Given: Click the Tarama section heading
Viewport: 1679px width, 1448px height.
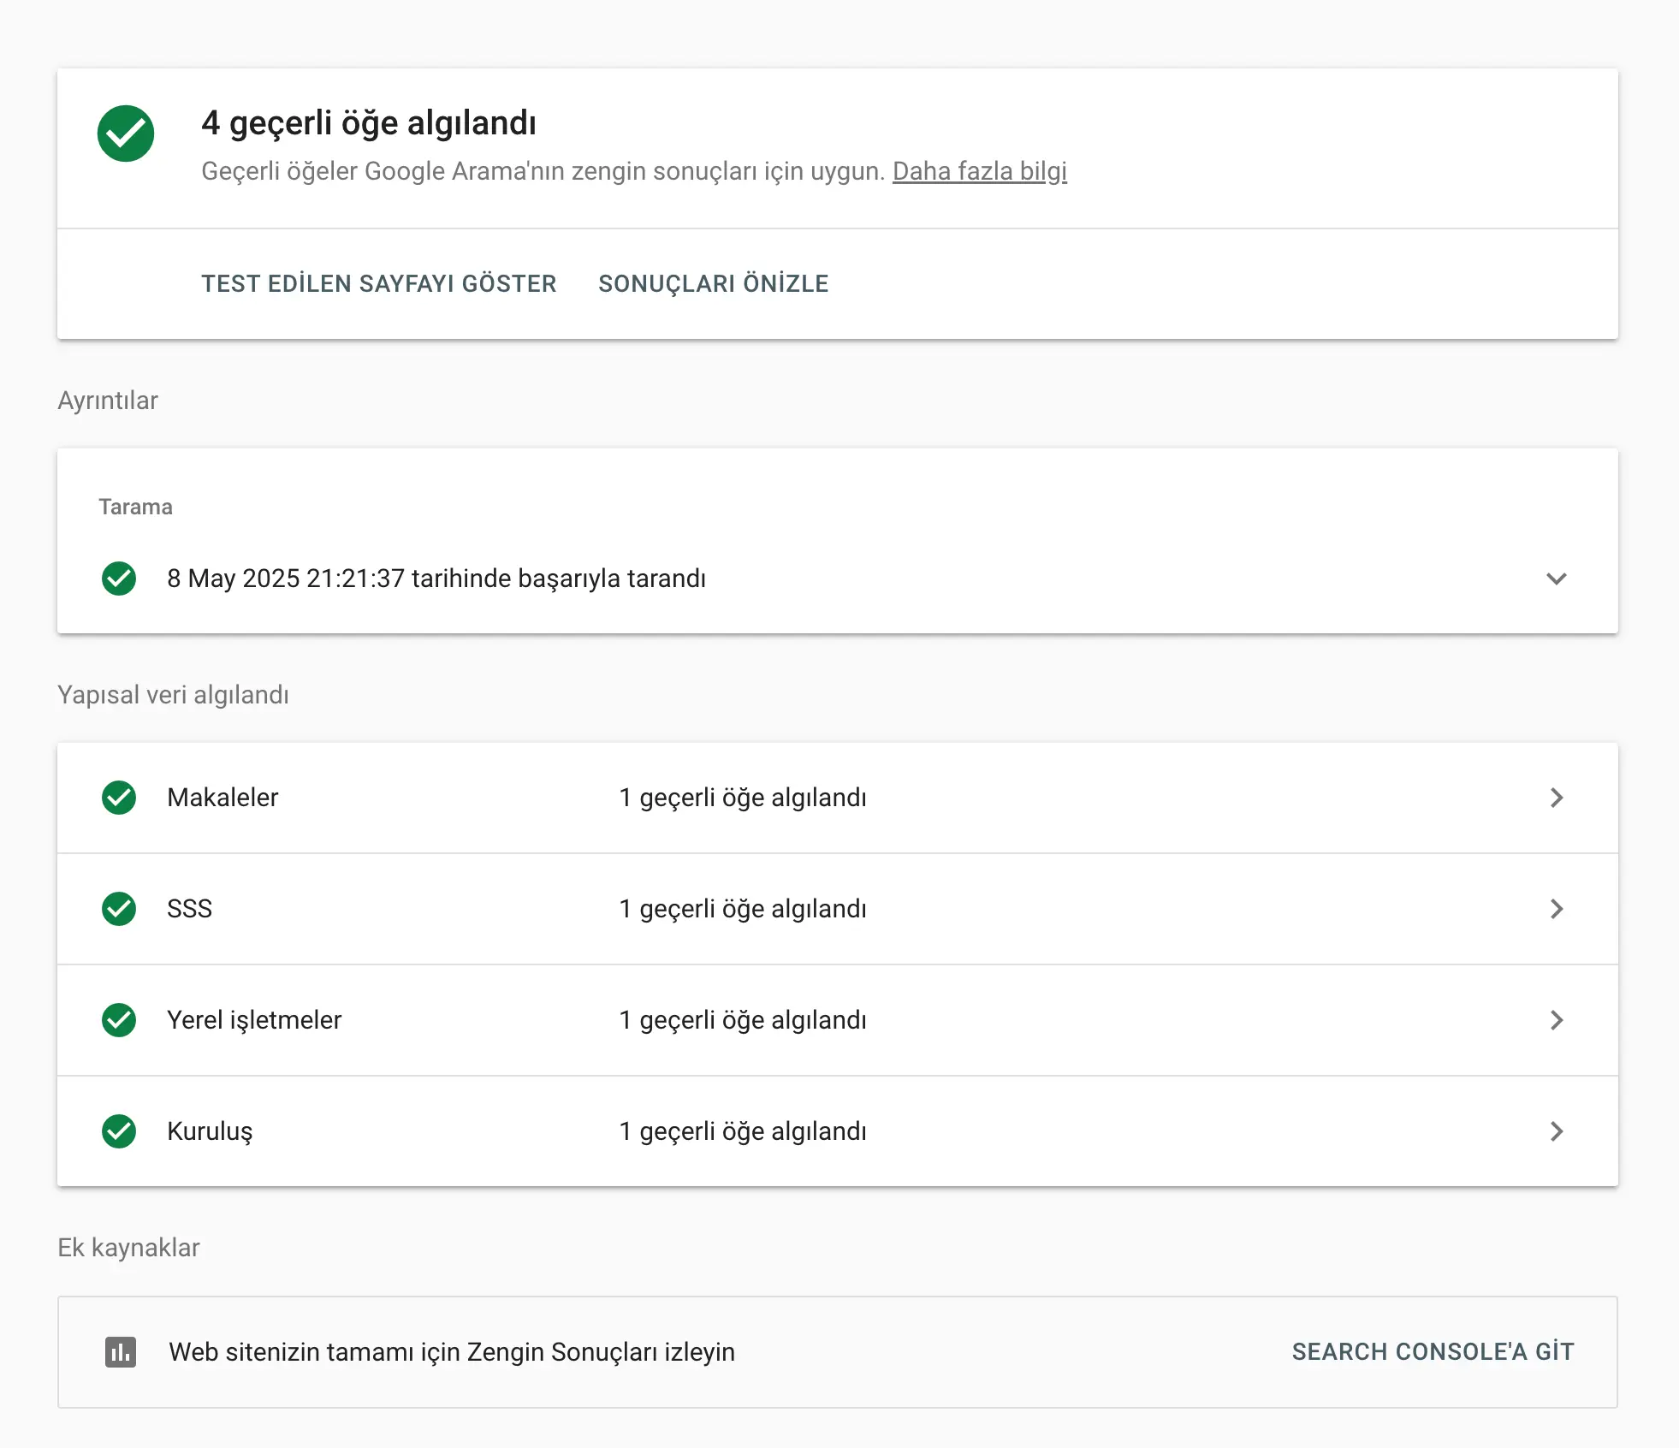Looking at the screenshot, I should point(135,506).
